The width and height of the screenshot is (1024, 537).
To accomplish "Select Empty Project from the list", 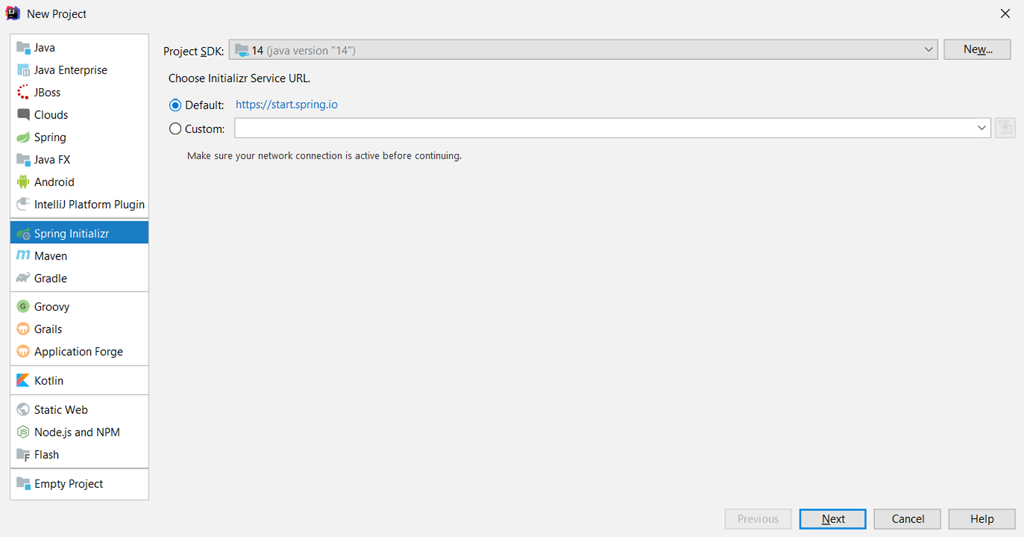I will [x=68, y=484].
